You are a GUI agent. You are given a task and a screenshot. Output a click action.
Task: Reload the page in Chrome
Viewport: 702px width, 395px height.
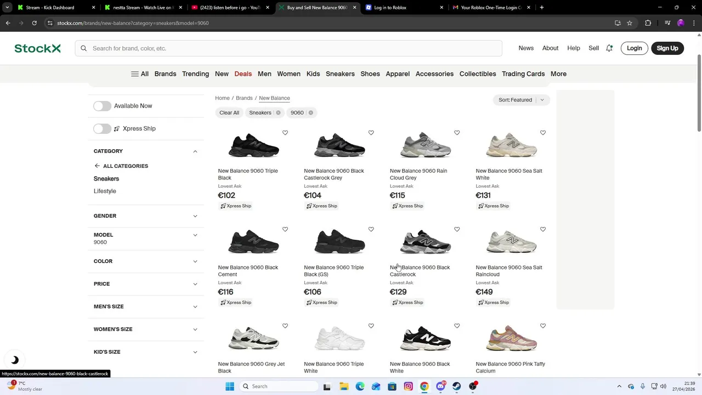[34, 23]
